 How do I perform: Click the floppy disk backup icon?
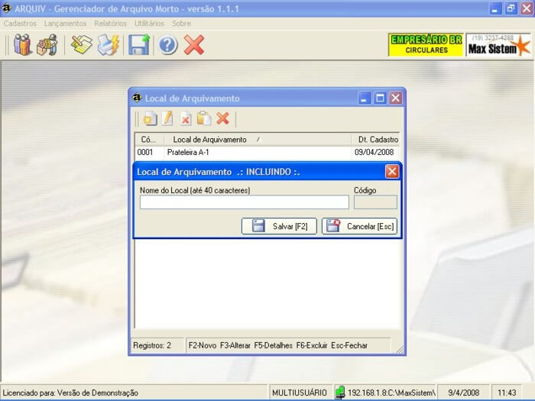[139, 44]
